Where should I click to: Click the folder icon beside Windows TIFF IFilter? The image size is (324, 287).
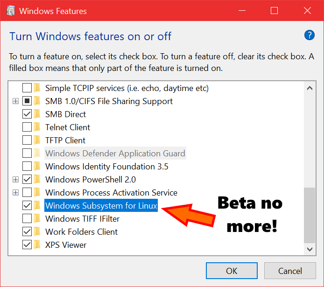pos(37,219)
